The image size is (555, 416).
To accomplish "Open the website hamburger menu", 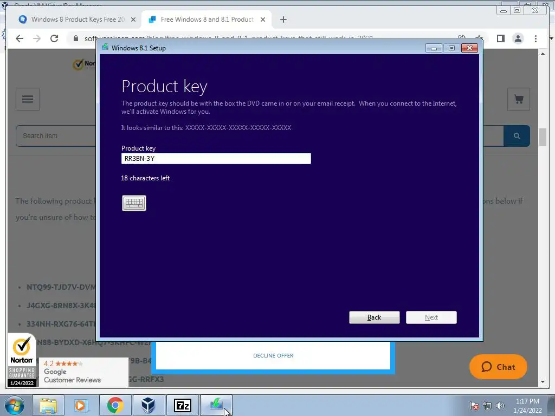I will tap(28, 99).
